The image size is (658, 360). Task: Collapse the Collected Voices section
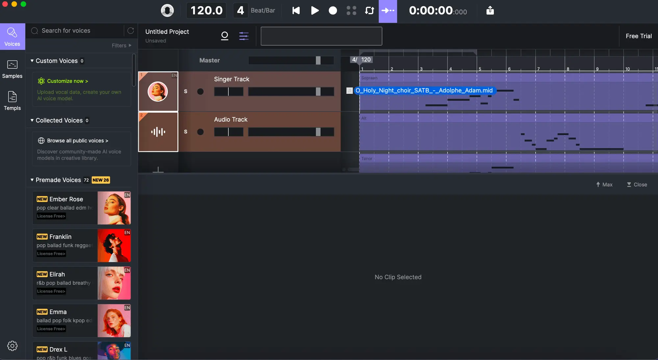tap(32, 120)
